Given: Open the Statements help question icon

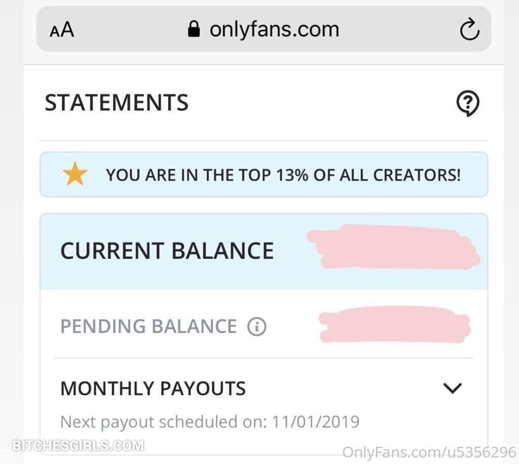Looking at the screenshot, I should pyautogui.click(x=467, y=104).
